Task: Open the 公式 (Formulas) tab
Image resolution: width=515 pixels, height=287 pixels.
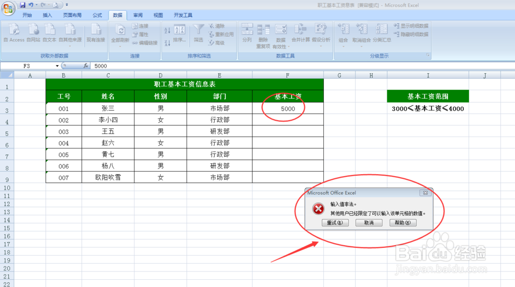Action: (97, 15)
